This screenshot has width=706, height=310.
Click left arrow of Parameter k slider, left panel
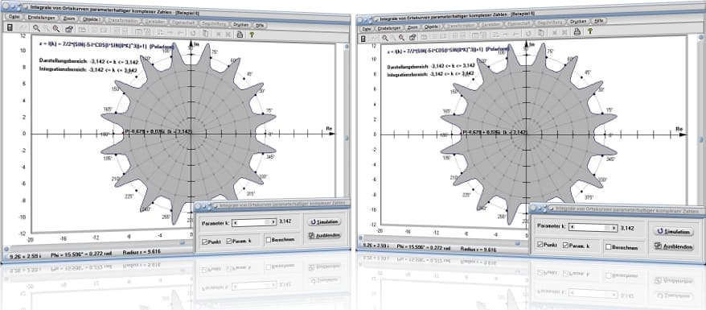236,222
